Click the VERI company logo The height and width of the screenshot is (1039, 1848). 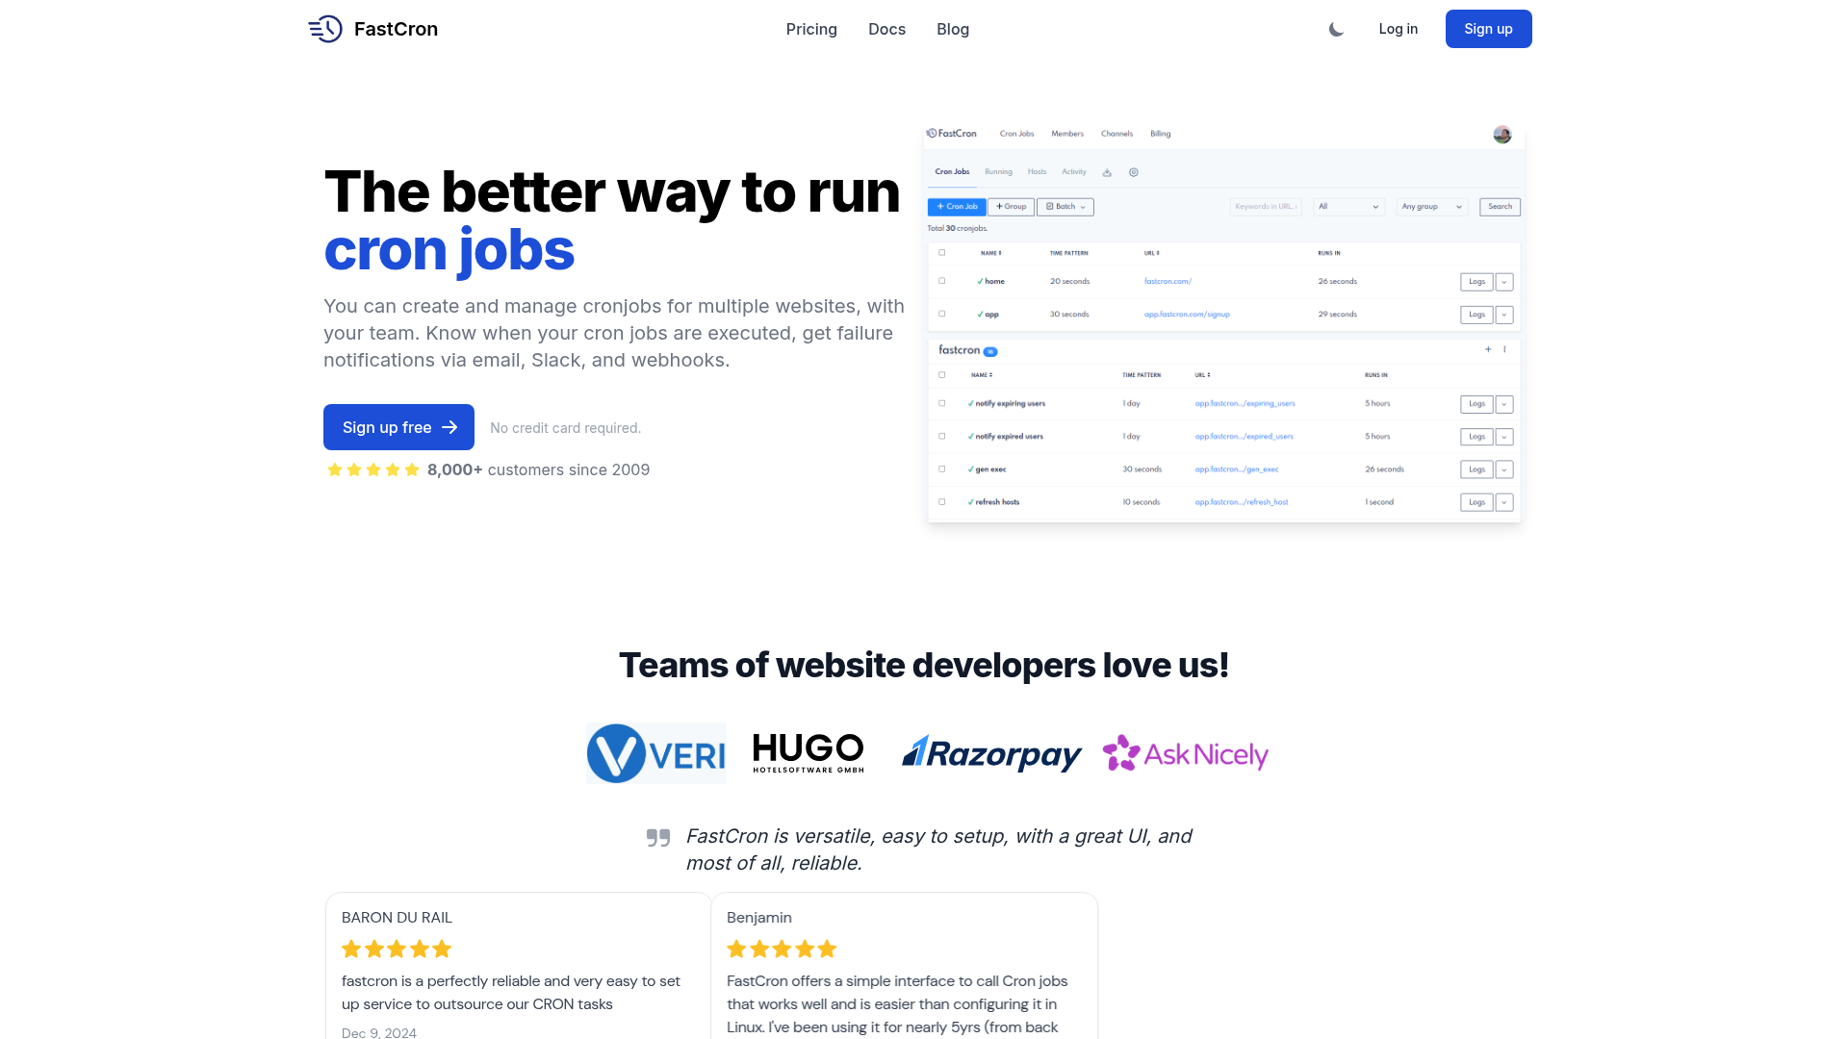656,753
